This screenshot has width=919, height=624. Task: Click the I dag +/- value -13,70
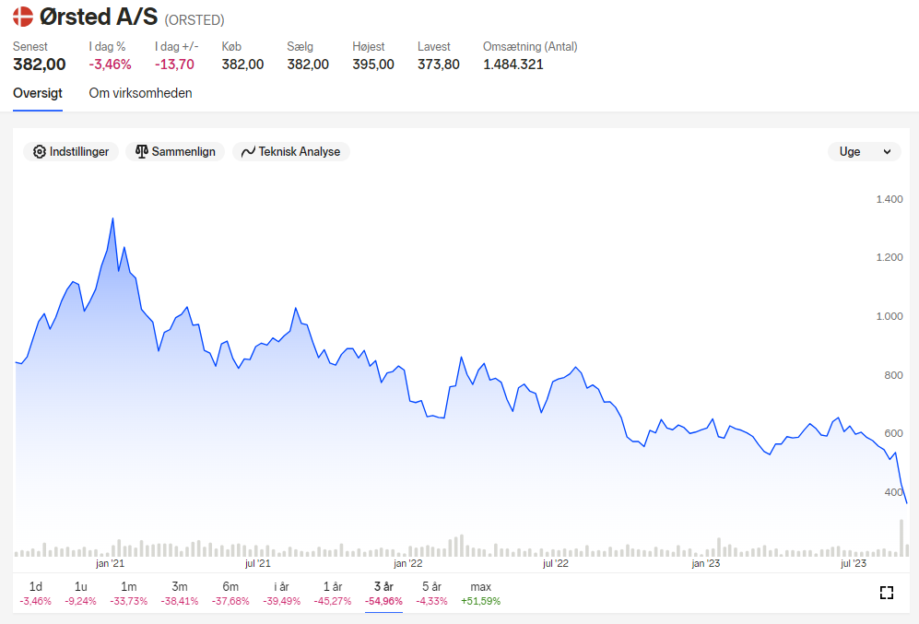(174, 65)
